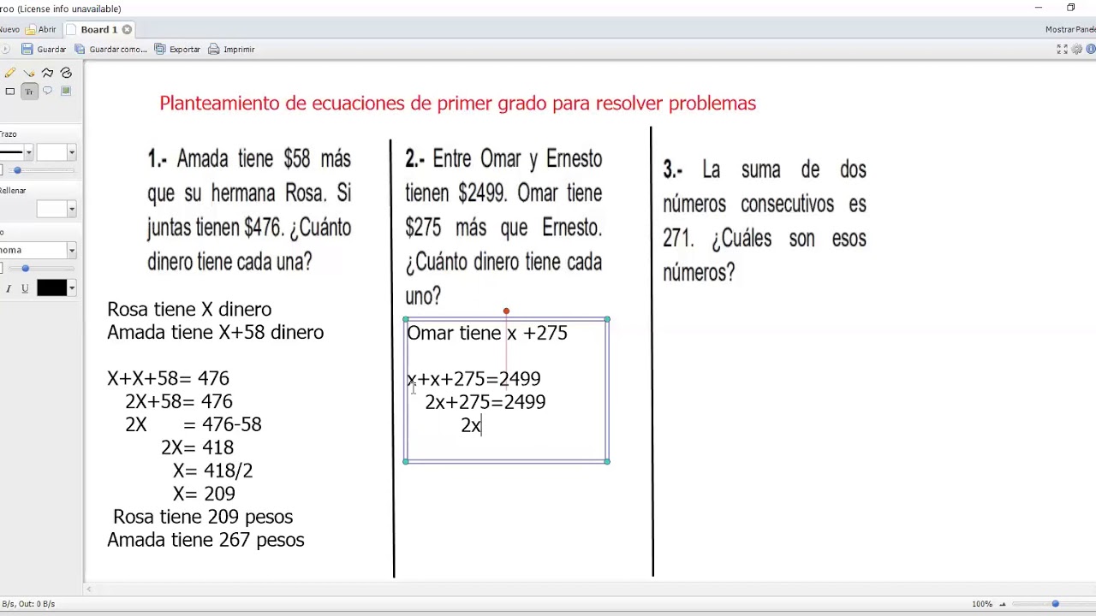Viewport: 1096px width, 616px height.
Task: Select the pencil drawing tool
Action: [10, 74]
